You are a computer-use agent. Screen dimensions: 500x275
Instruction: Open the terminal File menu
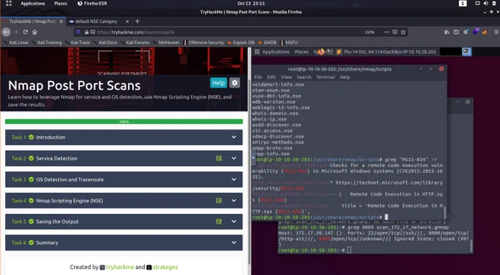coord(258,77)
